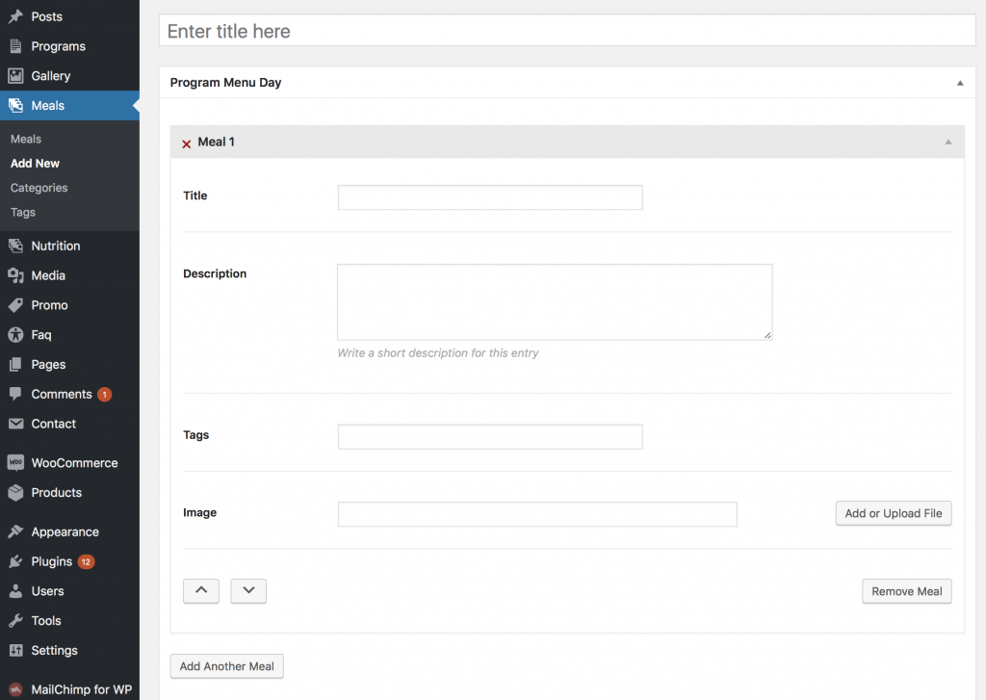Click the MailChimp for WP icon
The width and height of the screenshot is (986, 700).
[15, 689]
